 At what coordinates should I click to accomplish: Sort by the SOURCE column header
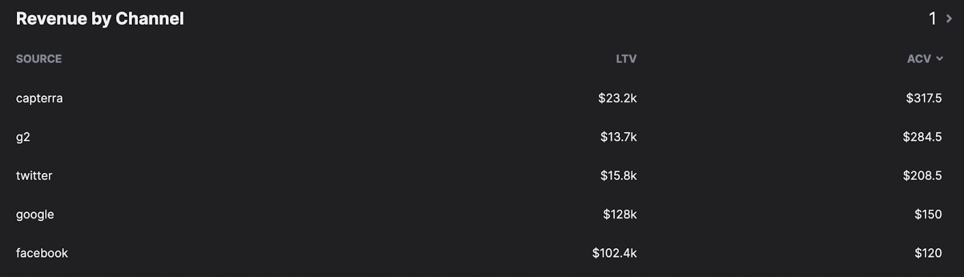[x=39, y=59]
